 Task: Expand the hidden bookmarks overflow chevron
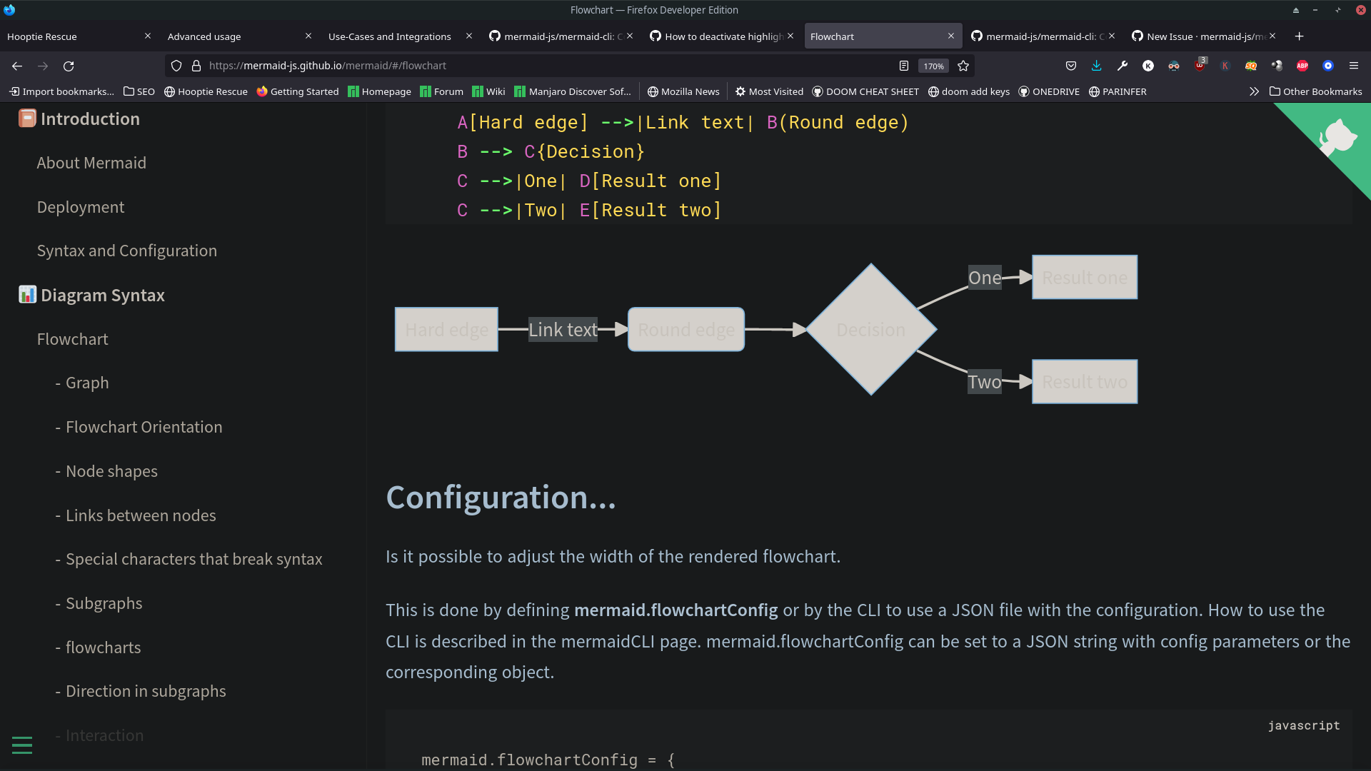pos(1254,91)
